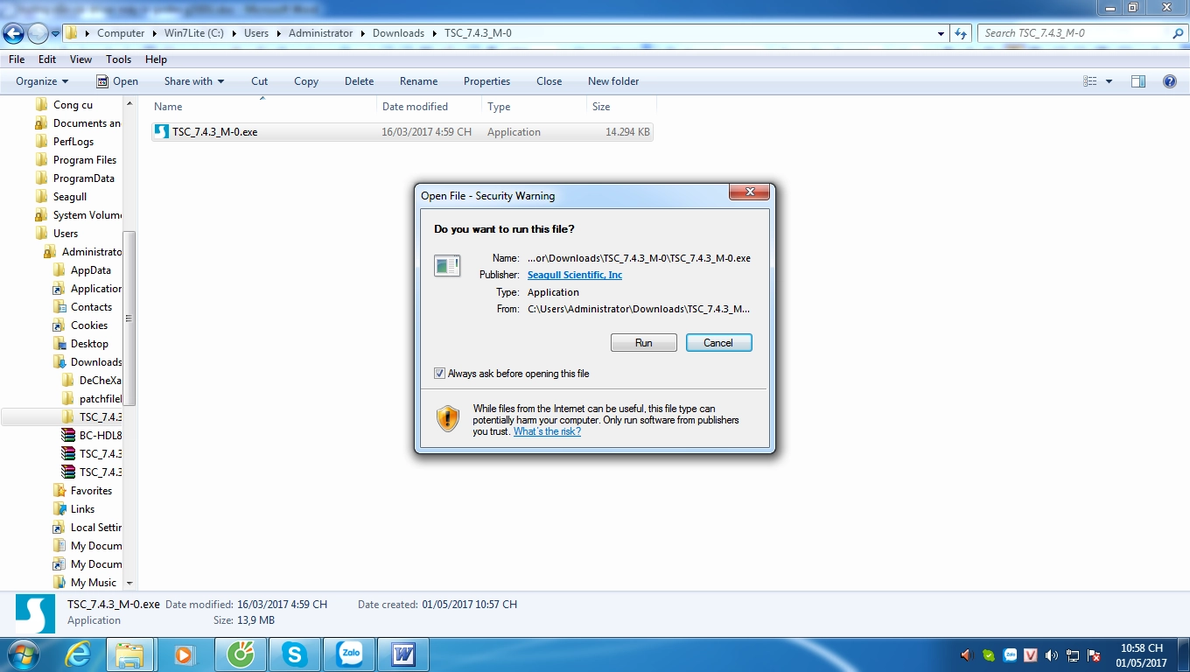Click the Explorer forward arrow button
Image resolution: width=1190 pixels, height=672 pixels.
coord(38,33)
